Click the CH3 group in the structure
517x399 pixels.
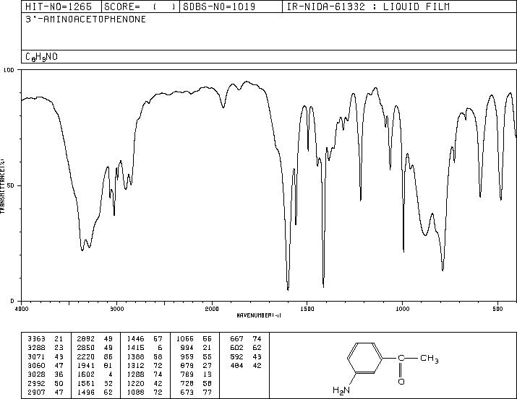click(430, 358)
